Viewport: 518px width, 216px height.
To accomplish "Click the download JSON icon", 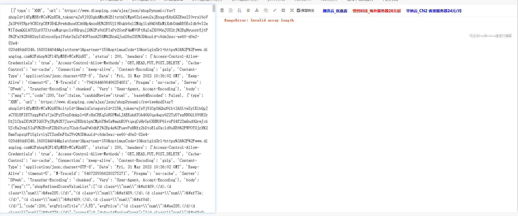I will point(257,11).
